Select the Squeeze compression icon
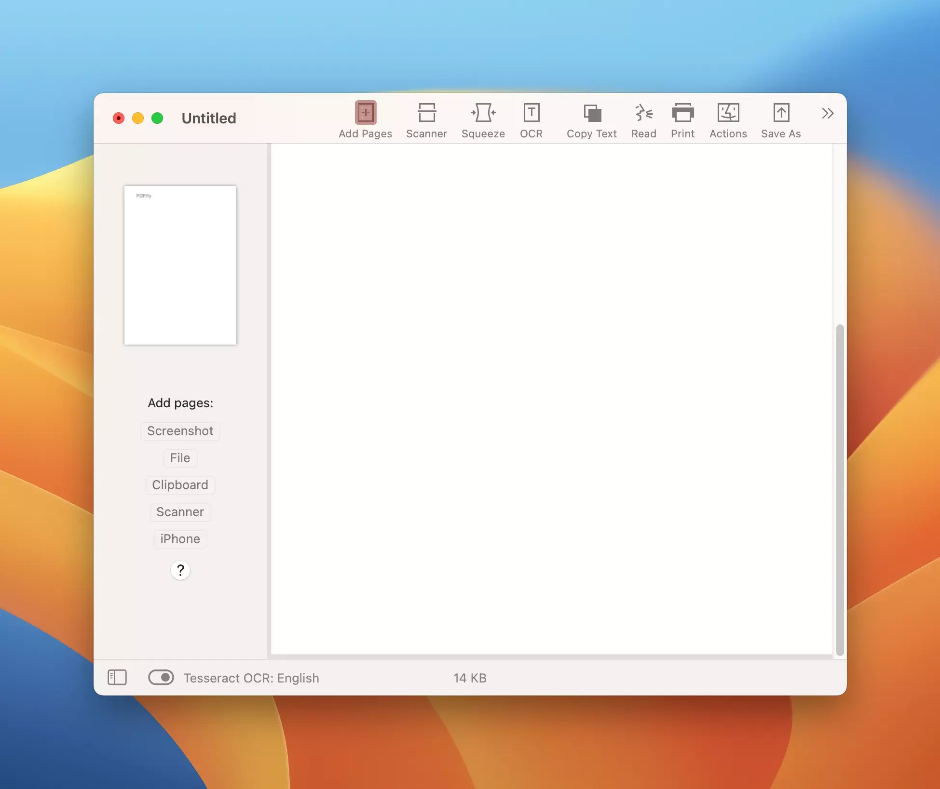Viewport: 940px width, 789px height. (x=483, y=113)
